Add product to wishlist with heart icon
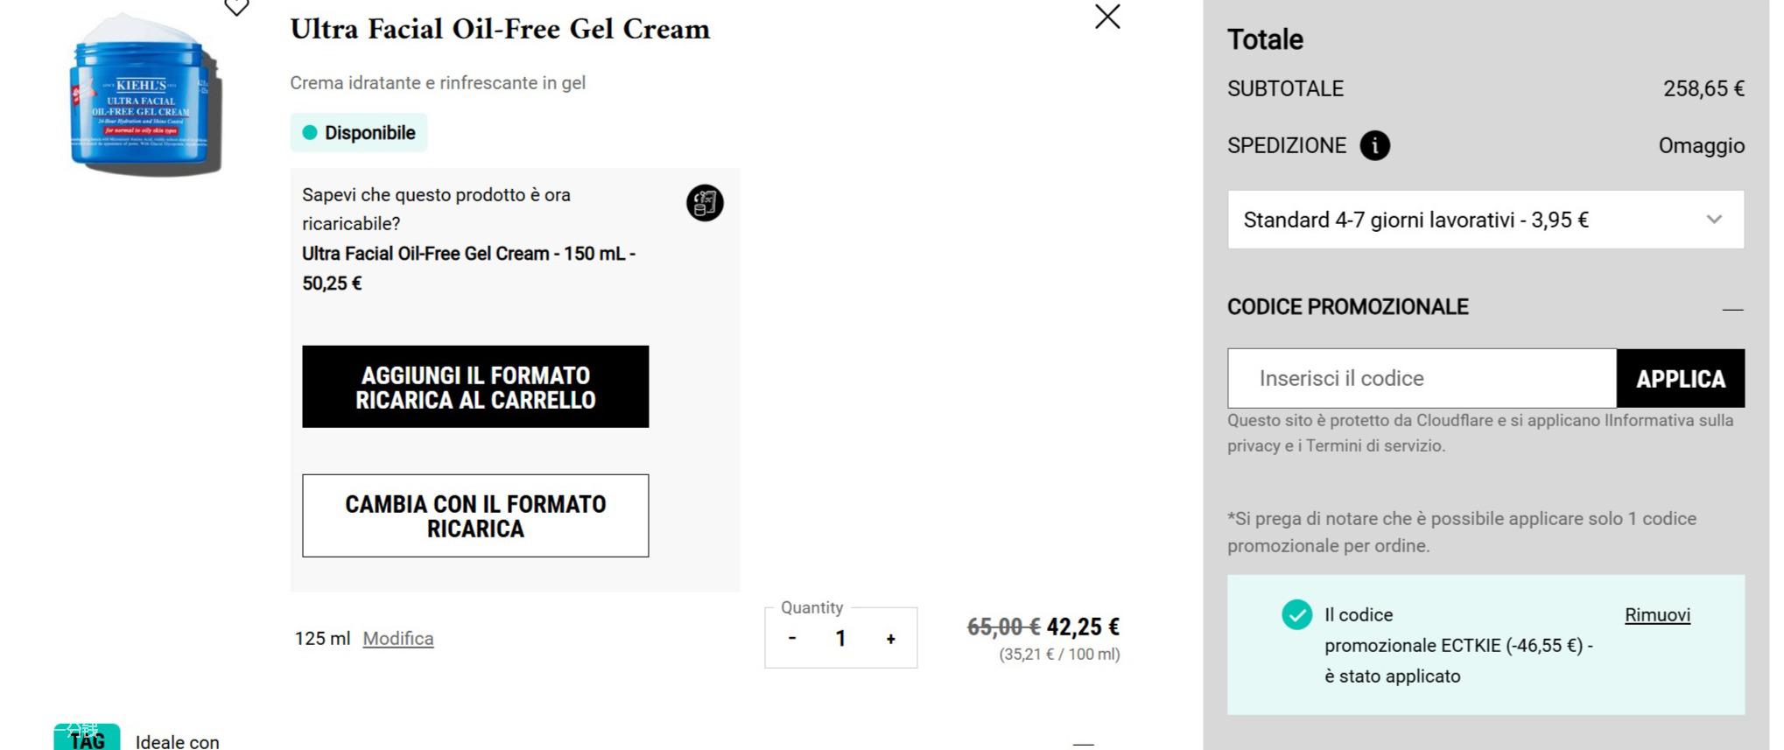The width and height of the screenshot is (1784, 750). point(236,8)
